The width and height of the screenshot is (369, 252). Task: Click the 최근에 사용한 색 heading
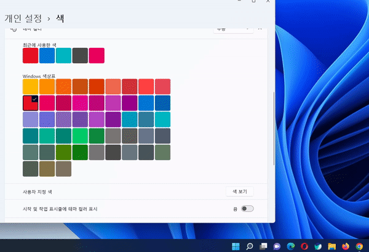pos(39,45)
